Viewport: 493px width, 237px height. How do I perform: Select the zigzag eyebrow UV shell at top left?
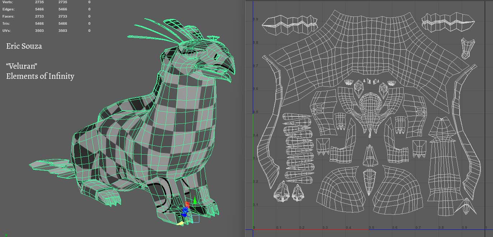point(287,24)
